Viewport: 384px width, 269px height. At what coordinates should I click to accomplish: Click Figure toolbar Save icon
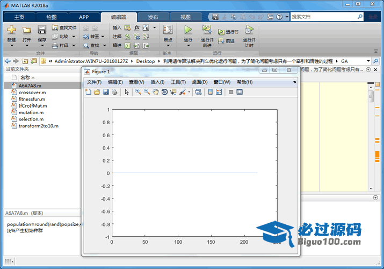click(106, 92)
